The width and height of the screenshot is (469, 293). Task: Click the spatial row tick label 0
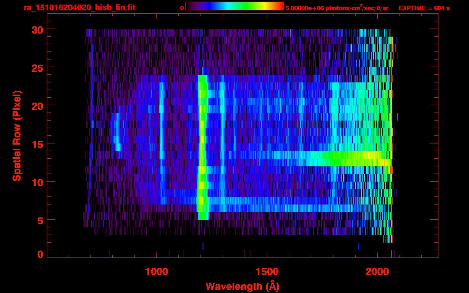pos(40,254)
